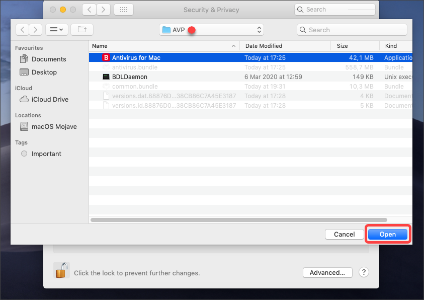Click the iCloud Drive cloud icon
The image size is (424, 300).
pos(24,99)
